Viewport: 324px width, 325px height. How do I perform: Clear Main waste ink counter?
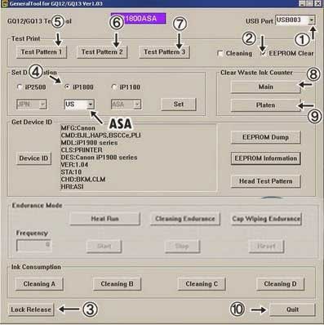click(x=265, y=87)
